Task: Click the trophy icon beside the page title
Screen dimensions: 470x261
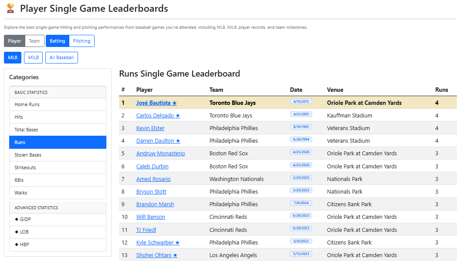Action: (x=10, y=8)
